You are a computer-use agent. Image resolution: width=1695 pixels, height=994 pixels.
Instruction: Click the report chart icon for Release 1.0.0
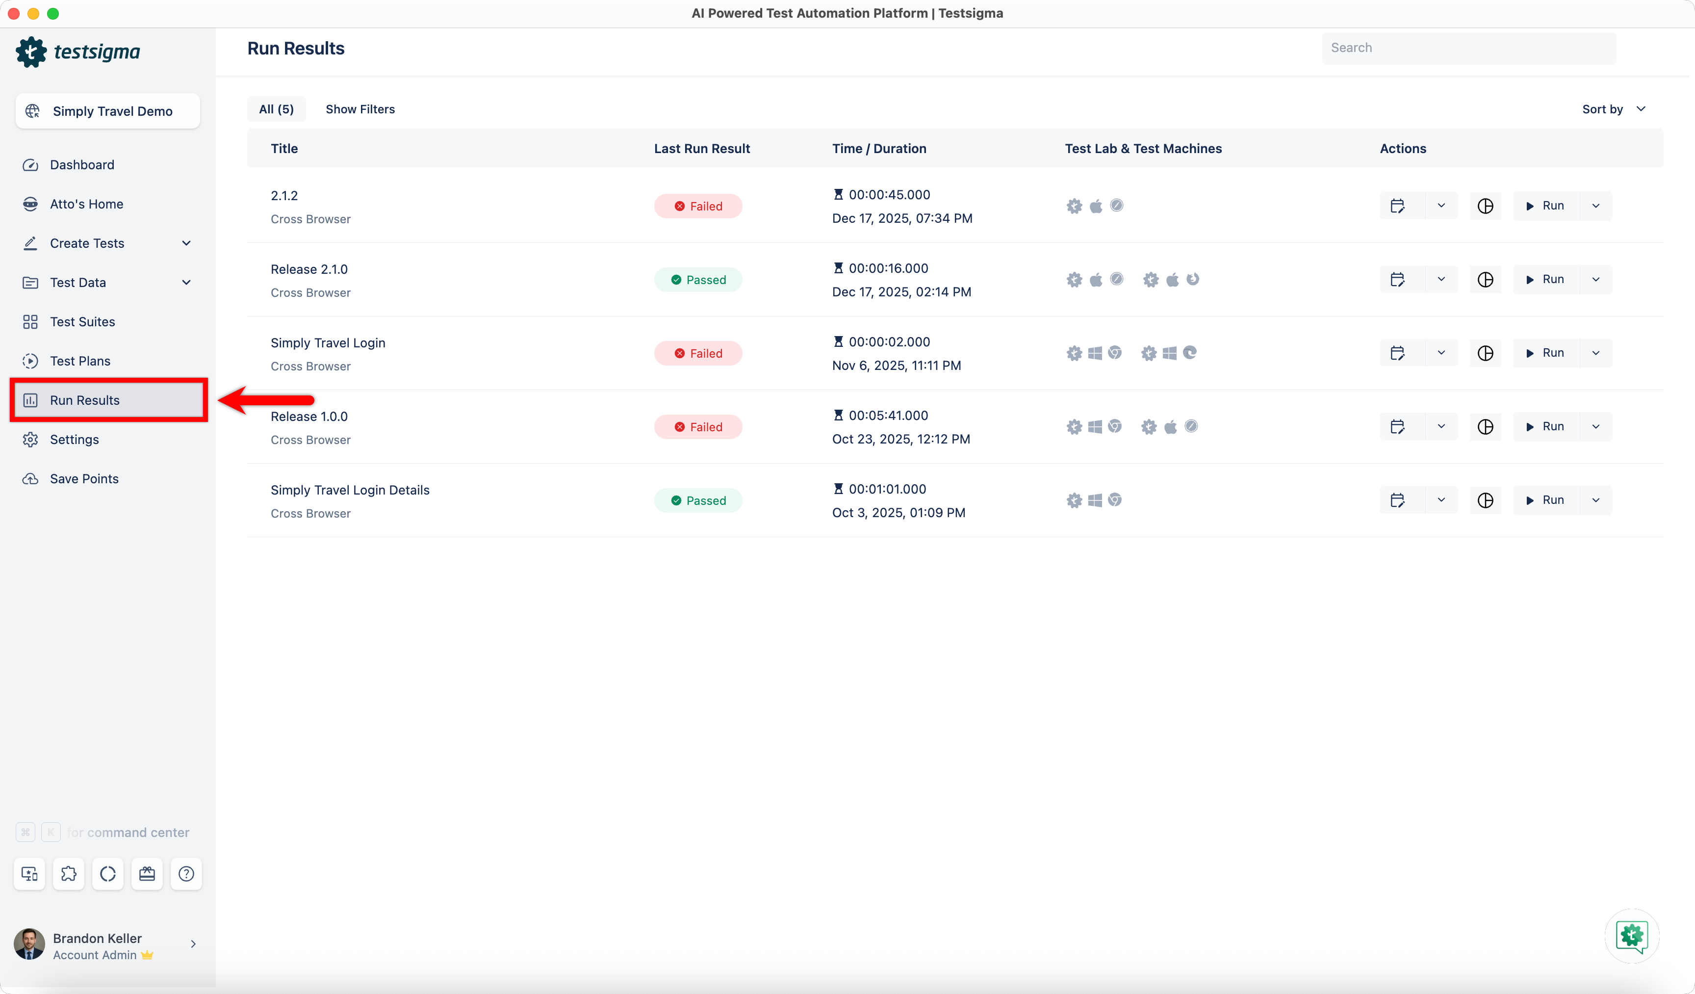(1485, 427)
